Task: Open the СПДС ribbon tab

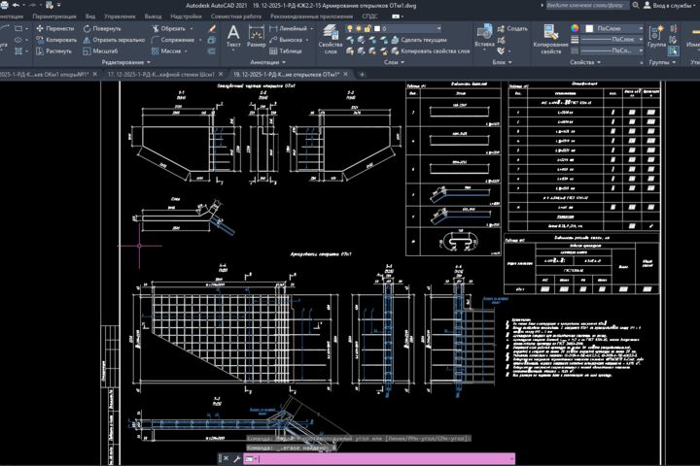Action: click(369, 17)
